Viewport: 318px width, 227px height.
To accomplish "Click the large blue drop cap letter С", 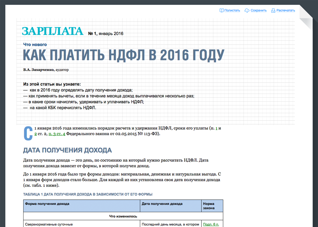I will coord(28,134).
